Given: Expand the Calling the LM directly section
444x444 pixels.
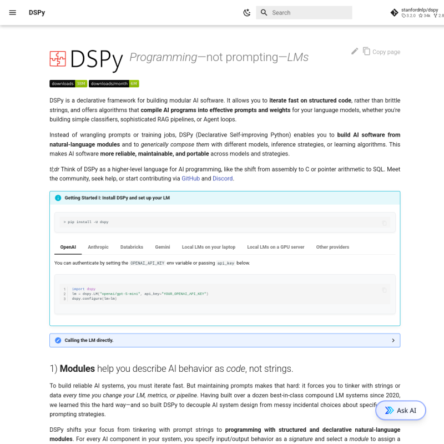Looking at the screenshot, I should click(x=225, y=340).
